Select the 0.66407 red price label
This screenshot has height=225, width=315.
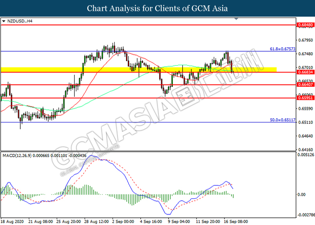click(x=306, y=85)
